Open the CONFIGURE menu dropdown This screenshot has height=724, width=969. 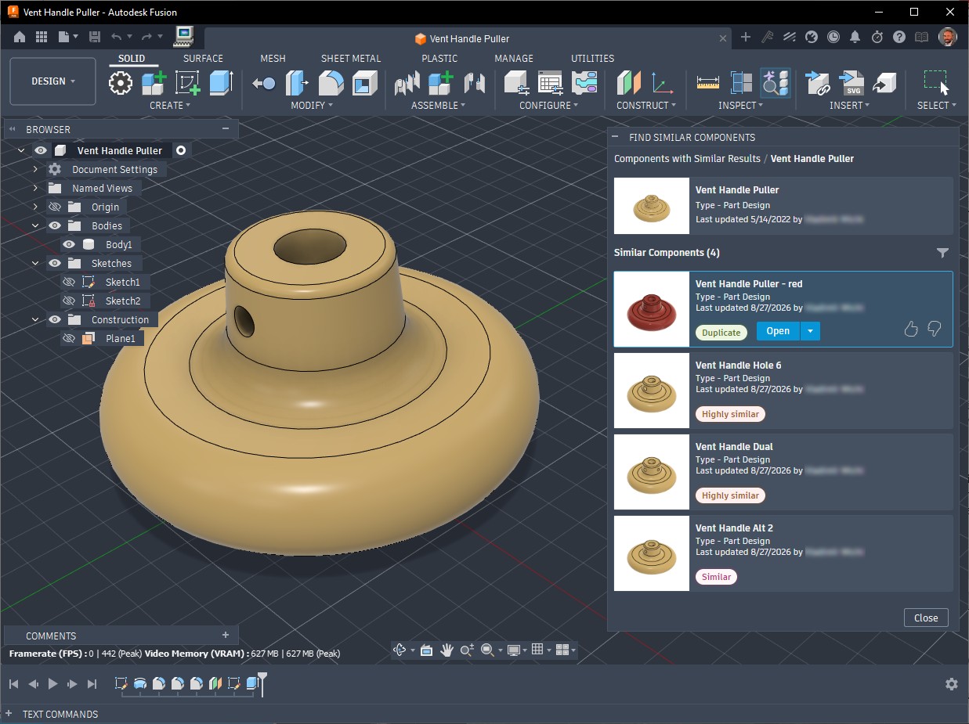(x=549, y=105)
